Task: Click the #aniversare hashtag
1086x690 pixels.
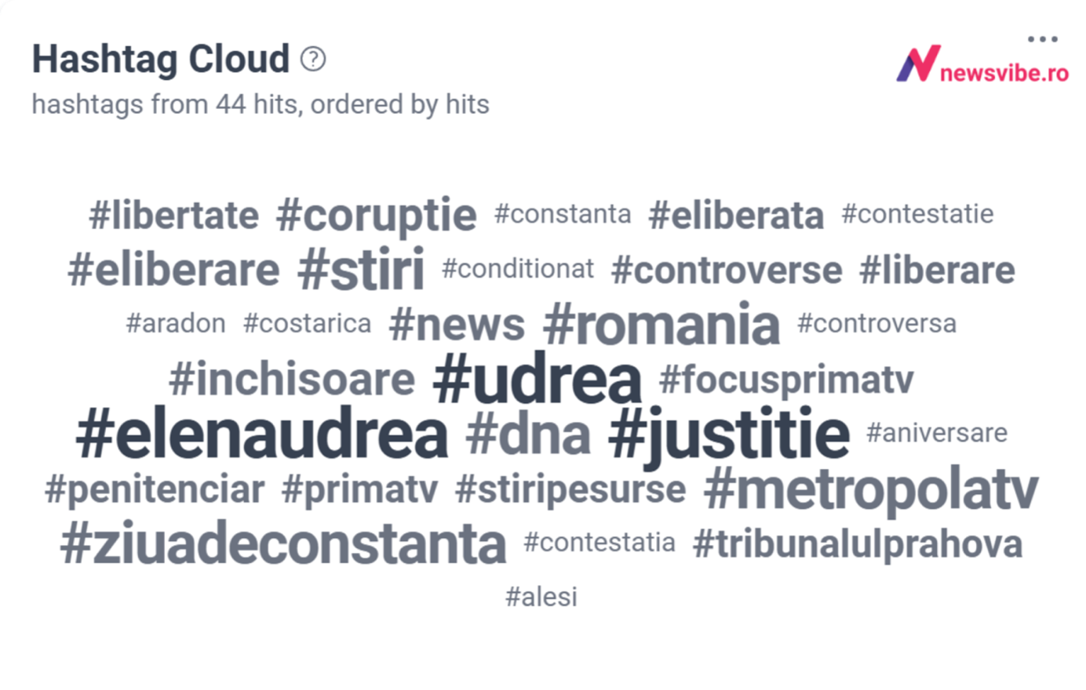Action: 937,433
